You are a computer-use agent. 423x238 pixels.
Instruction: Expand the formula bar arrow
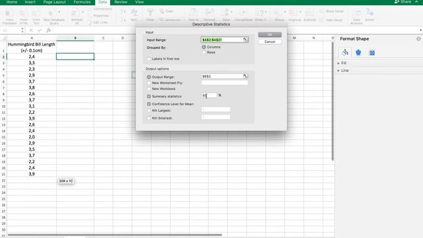pyautogui.click(x=420, y=30)
